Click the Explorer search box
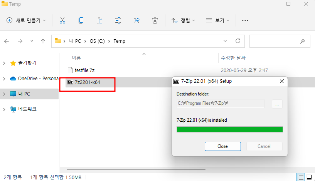 280,41
